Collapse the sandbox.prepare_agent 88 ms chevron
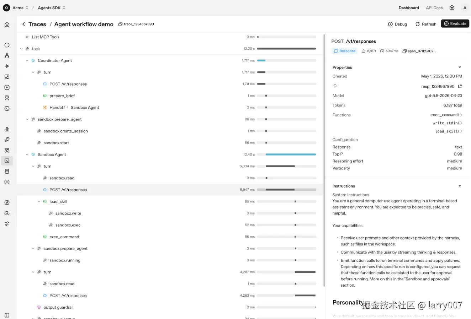The width and height of the screenshot is (471, 319). (27, 119)
